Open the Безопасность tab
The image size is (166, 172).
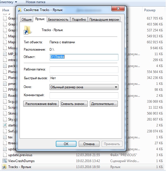point(58,20)
